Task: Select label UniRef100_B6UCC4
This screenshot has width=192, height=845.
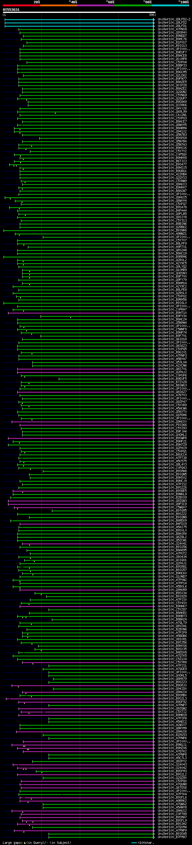Action: click(172, 455)
